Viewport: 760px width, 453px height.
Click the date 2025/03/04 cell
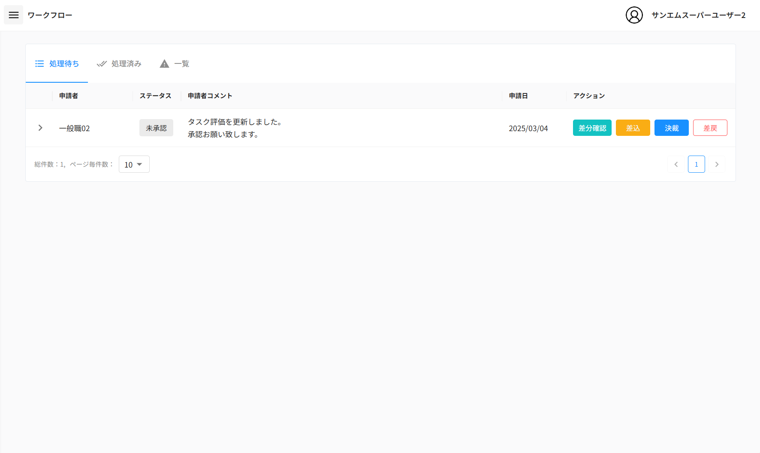point(528,128)
